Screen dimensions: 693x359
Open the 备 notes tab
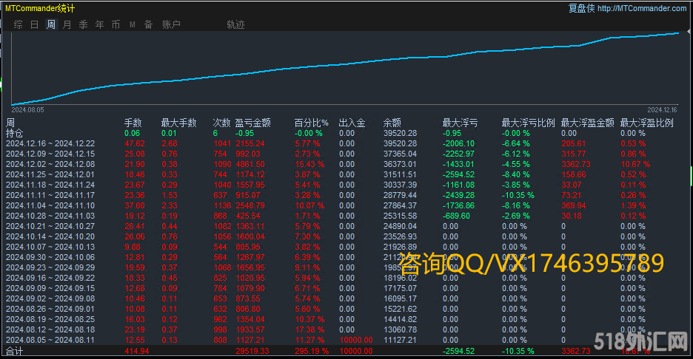(x=148, y=24)
